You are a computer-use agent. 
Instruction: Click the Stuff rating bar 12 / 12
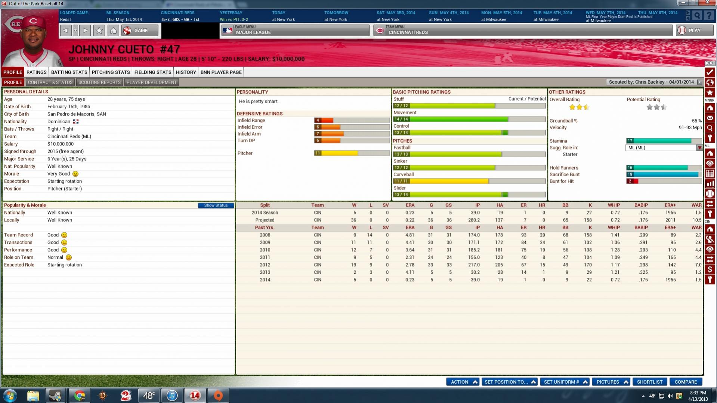click(469, 106)
